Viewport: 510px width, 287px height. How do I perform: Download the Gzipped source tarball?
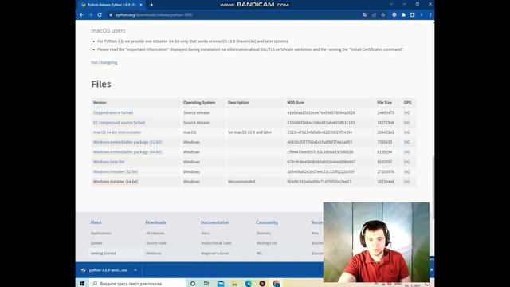click(113, 112)
